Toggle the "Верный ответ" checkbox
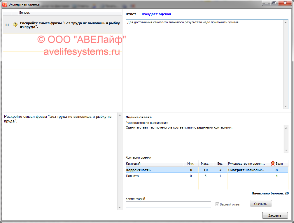This screenshot has height=223, width=294. (x=217, y=204)
